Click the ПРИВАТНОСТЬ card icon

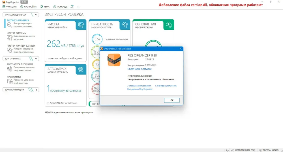[125, 25]
